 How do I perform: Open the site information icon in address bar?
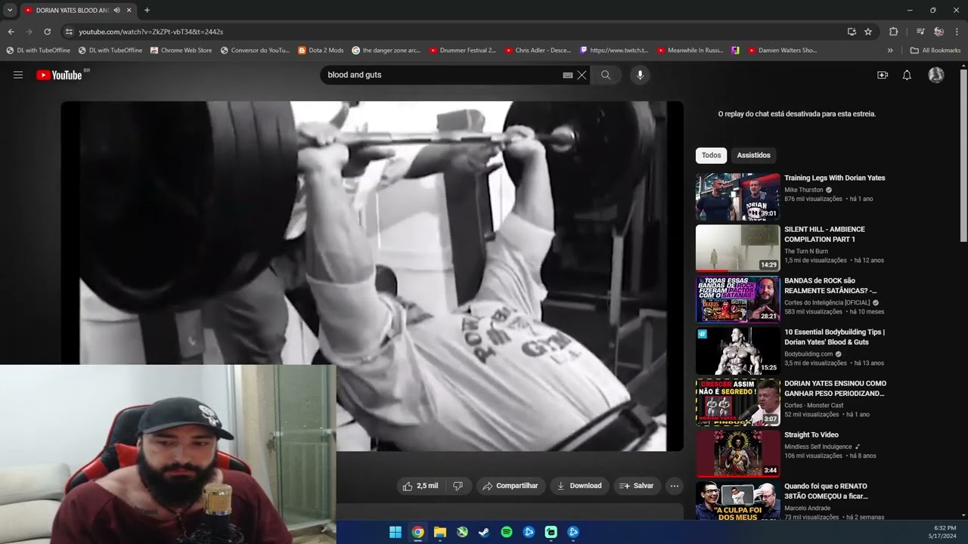69,32
